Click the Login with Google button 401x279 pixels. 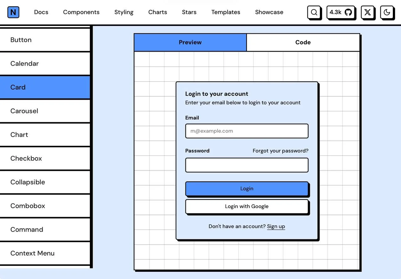point(247,206)
